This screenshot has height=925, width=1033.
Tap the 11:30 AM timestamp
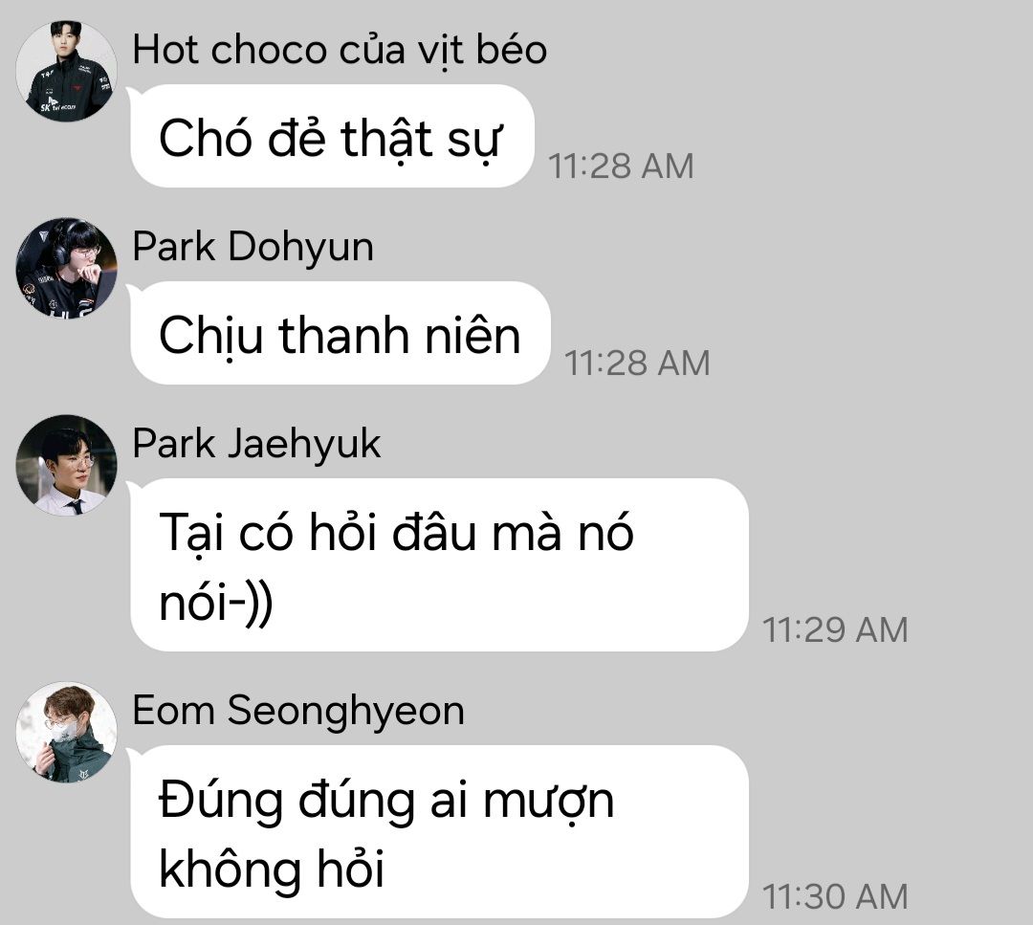pyautogui.click(x=835, y=896)
